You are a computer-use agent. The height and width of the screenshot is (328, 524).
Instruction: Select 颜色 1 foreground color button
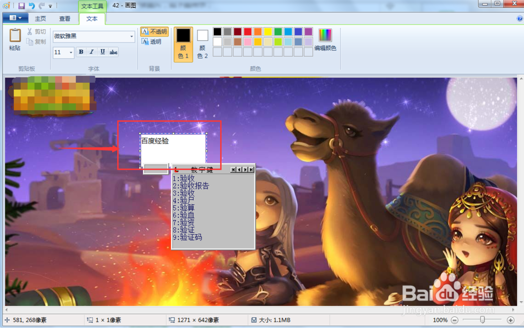pos(183,44)
